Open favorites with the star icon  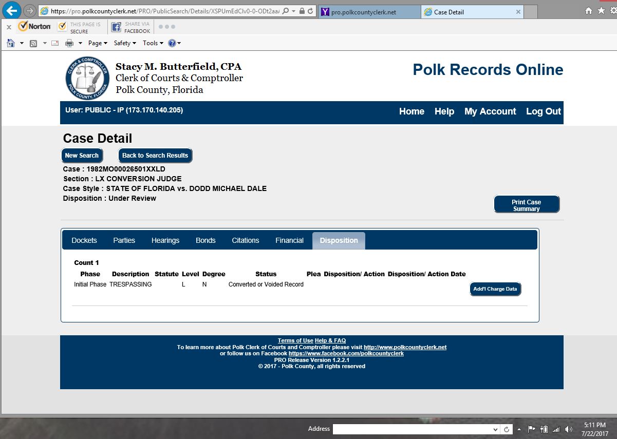point(601,11)
